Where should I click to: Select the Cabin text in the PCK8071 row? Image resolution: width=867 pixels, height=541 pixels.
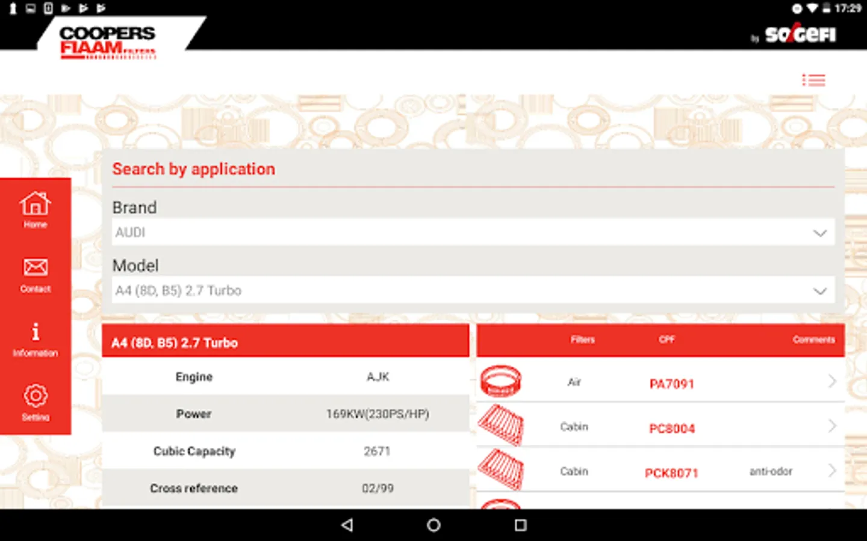pos(574,471)
